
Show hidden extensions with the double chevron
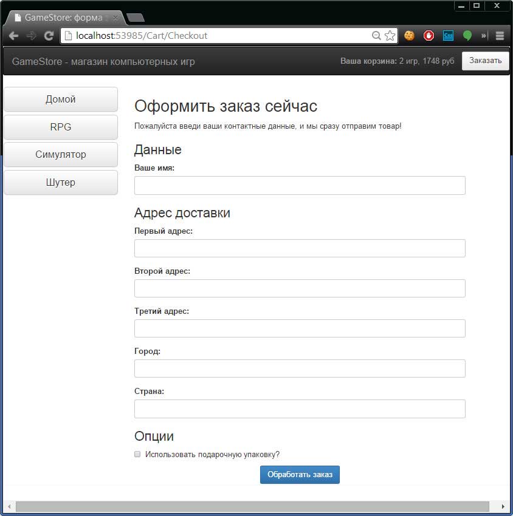coord(483,36)
